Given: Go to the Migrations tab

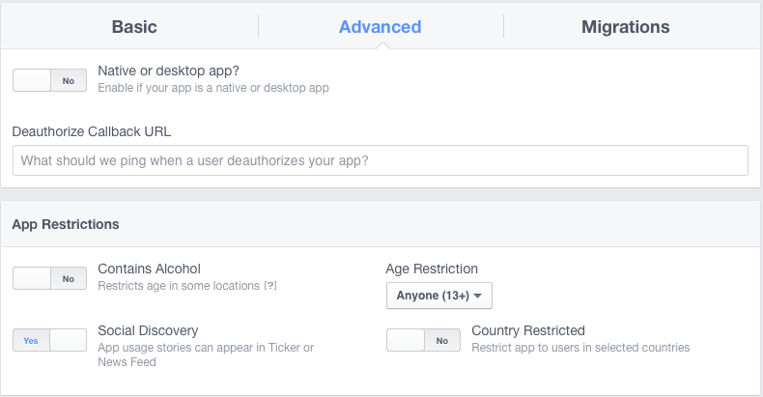Looking at the screenshot, I should [625, 26].
